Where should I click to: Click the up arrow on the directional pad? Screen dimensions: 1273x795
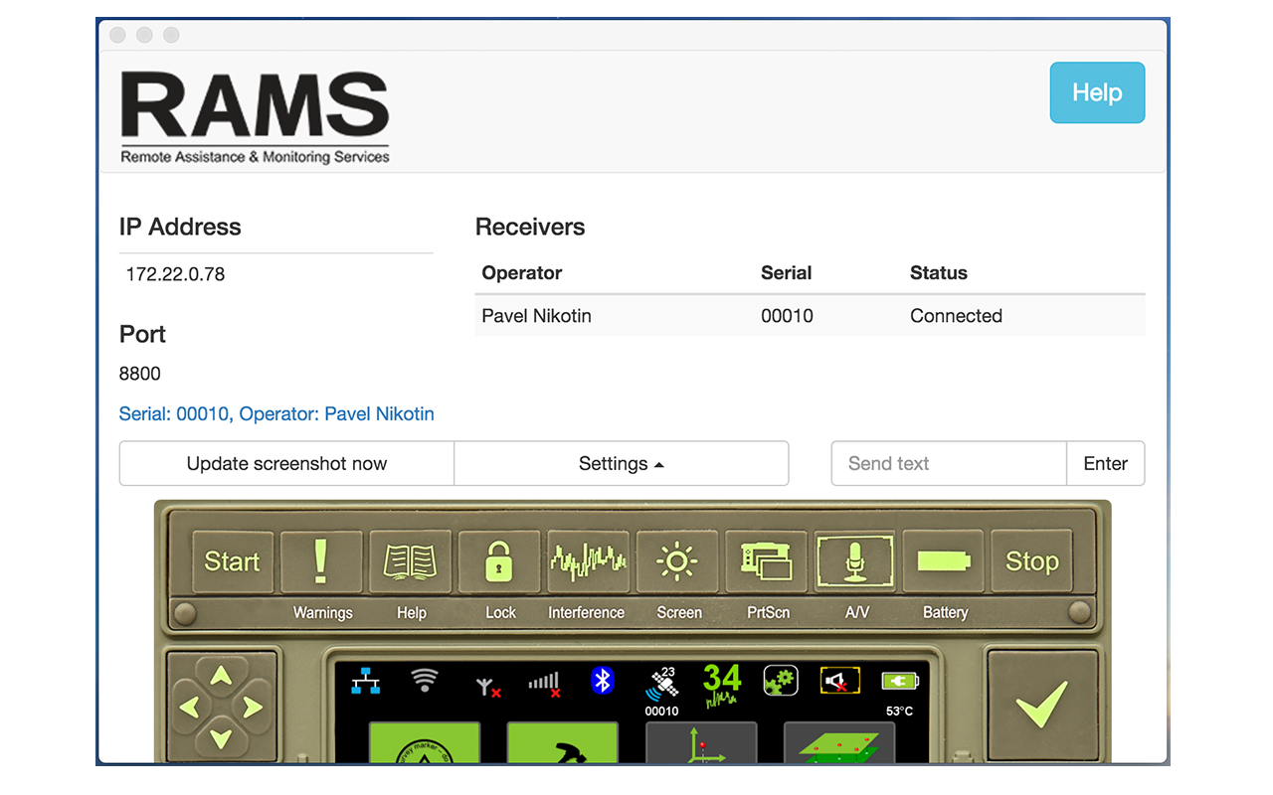[221, 678]
